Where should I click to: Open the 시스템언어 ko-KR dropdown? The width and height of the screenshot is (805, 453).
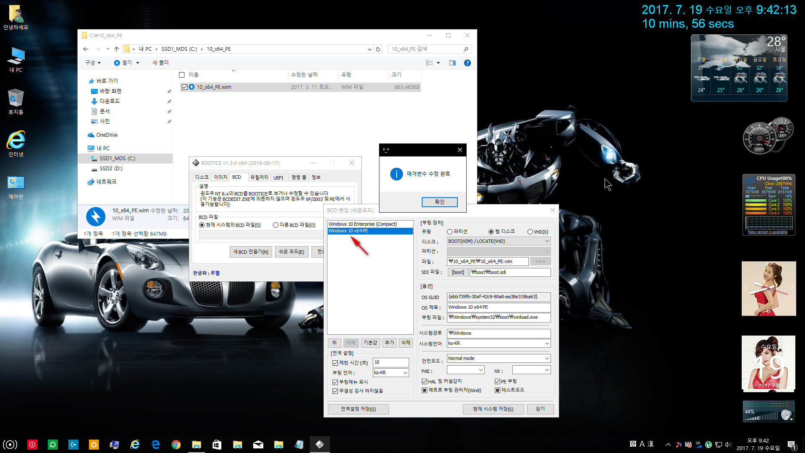[x=499, y=343]
